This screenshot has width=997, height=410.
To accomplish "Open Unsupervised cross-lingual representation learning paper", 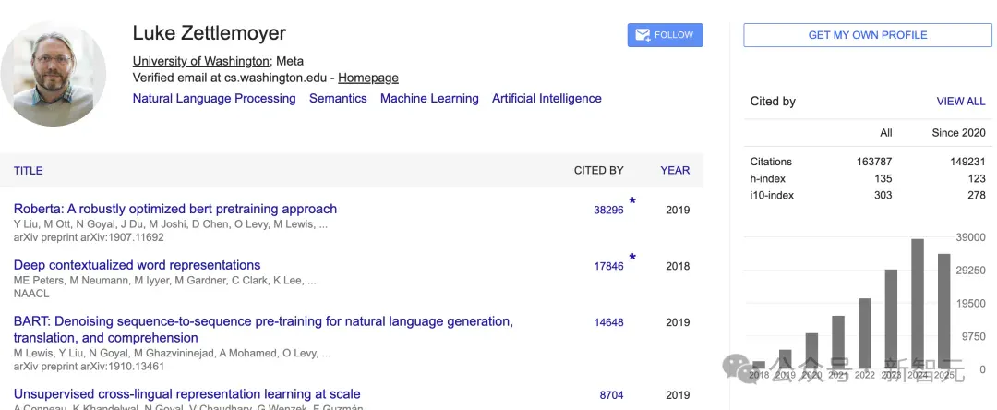I will [186, 394].
